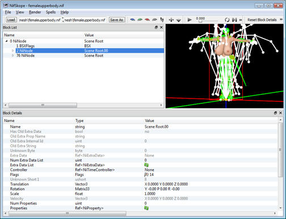
Task: Close the Block Details panel
Action: point(280,113)
